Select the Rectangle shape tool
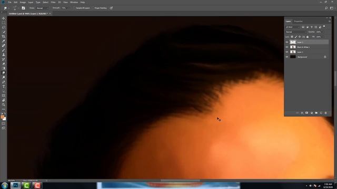This screenshot has height=189, width=337. [4, 96]
